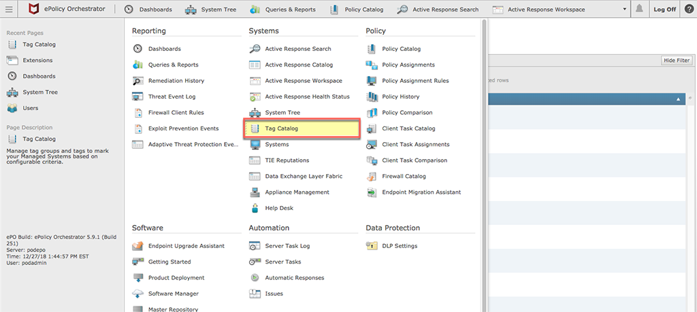Click the Client Task Assignments icon
The image size is (697, 312).
(x=371, y=144)
